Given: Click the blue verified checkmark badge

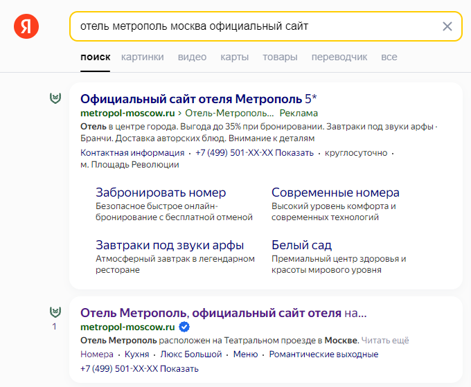Looking at the screenshot, I should pos(184,327).
